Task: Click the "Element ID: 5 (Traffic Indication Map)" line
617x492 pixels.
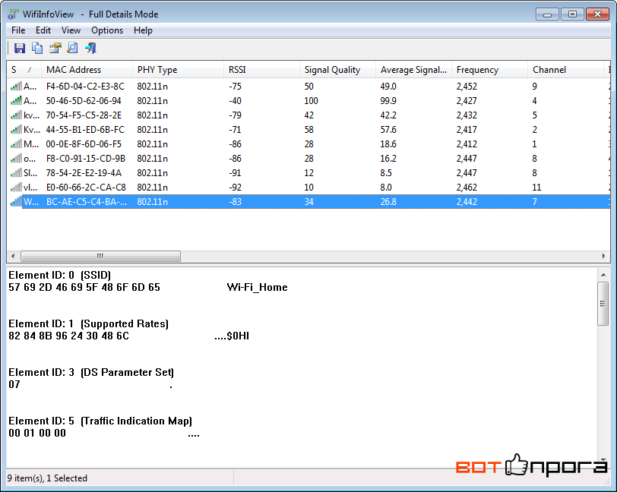Action: click(x=100, y=421)
